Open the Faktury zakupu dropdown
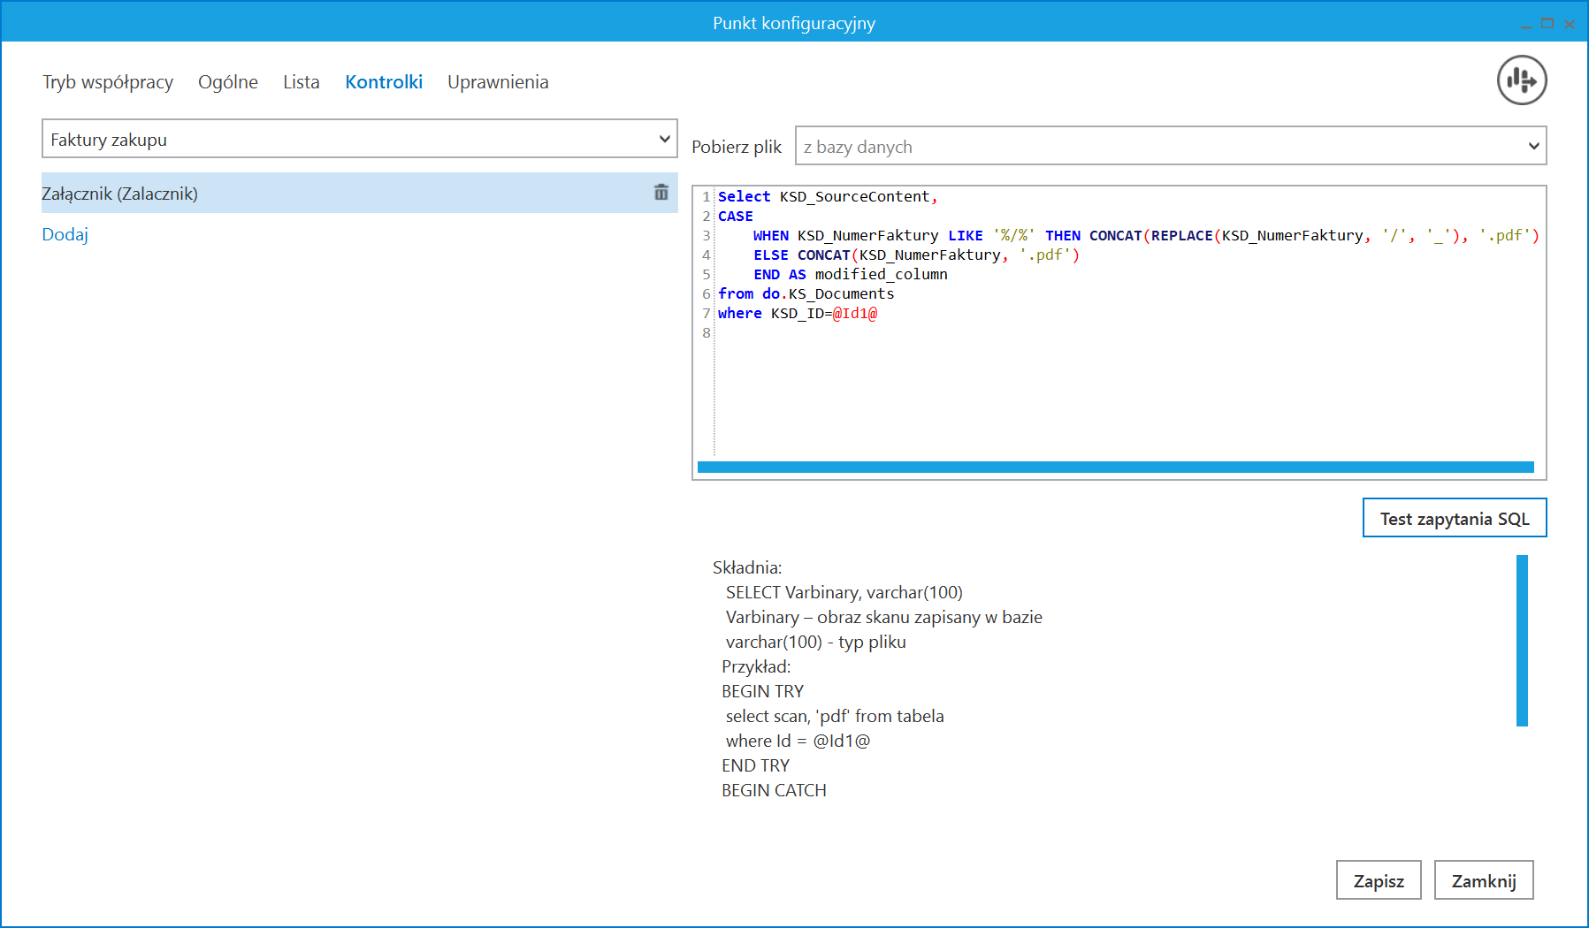The width and height of the screenshot is (1589, 928). (x=359, y=139)
